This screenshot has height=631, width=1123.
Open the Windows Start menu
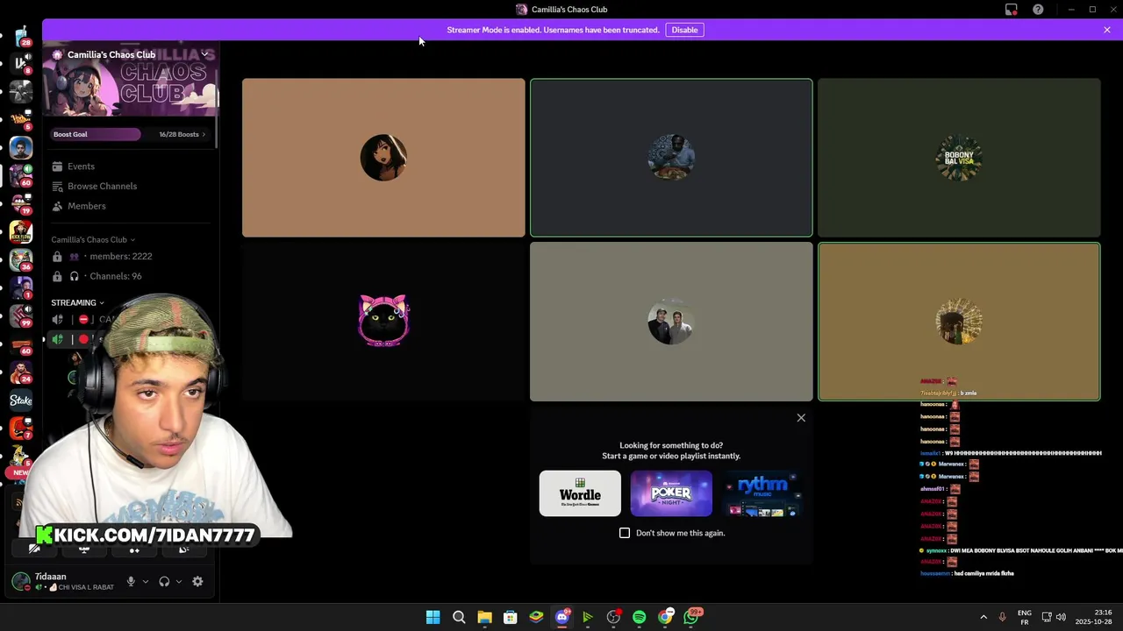click(x=433, y=617)
